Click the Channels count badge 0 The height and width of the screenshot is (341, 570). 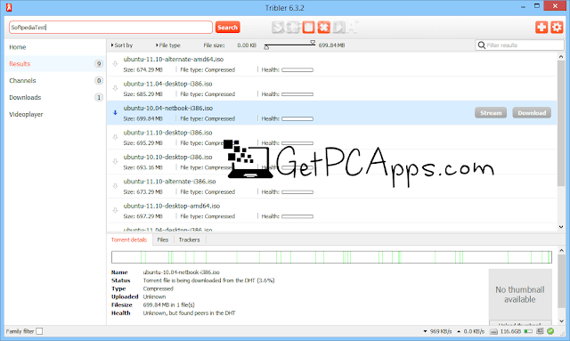point(99,81)
